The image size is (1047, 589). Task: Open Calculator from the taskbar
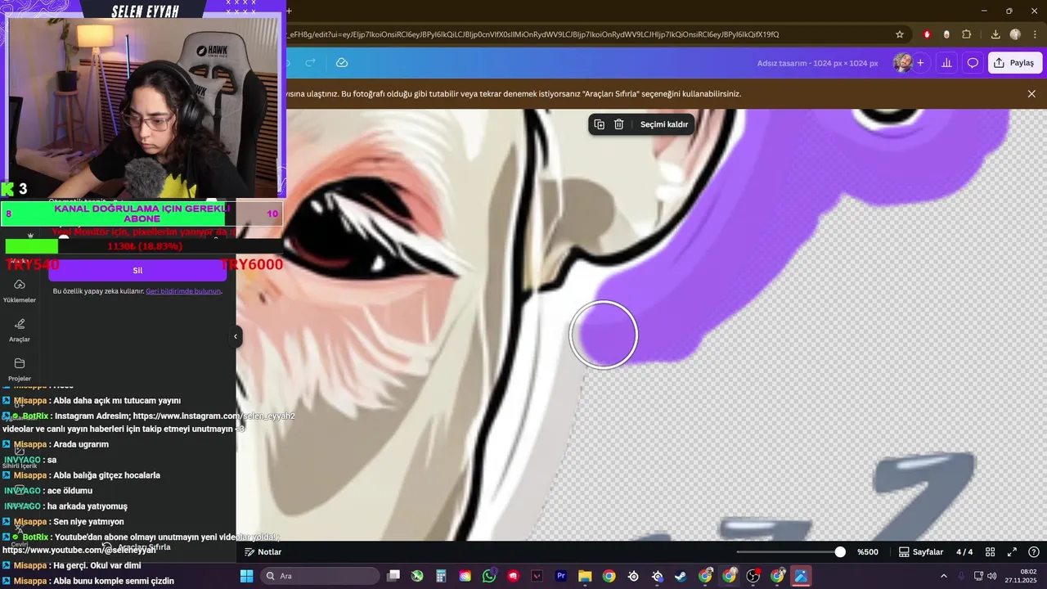[x=441, y=576]
